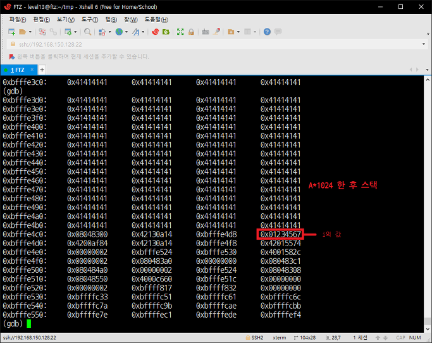The height and width of the screenshot is (343, 432).
Task: Click the globe encoding icon
Action: pyautogui.click(x=119, y=32)
